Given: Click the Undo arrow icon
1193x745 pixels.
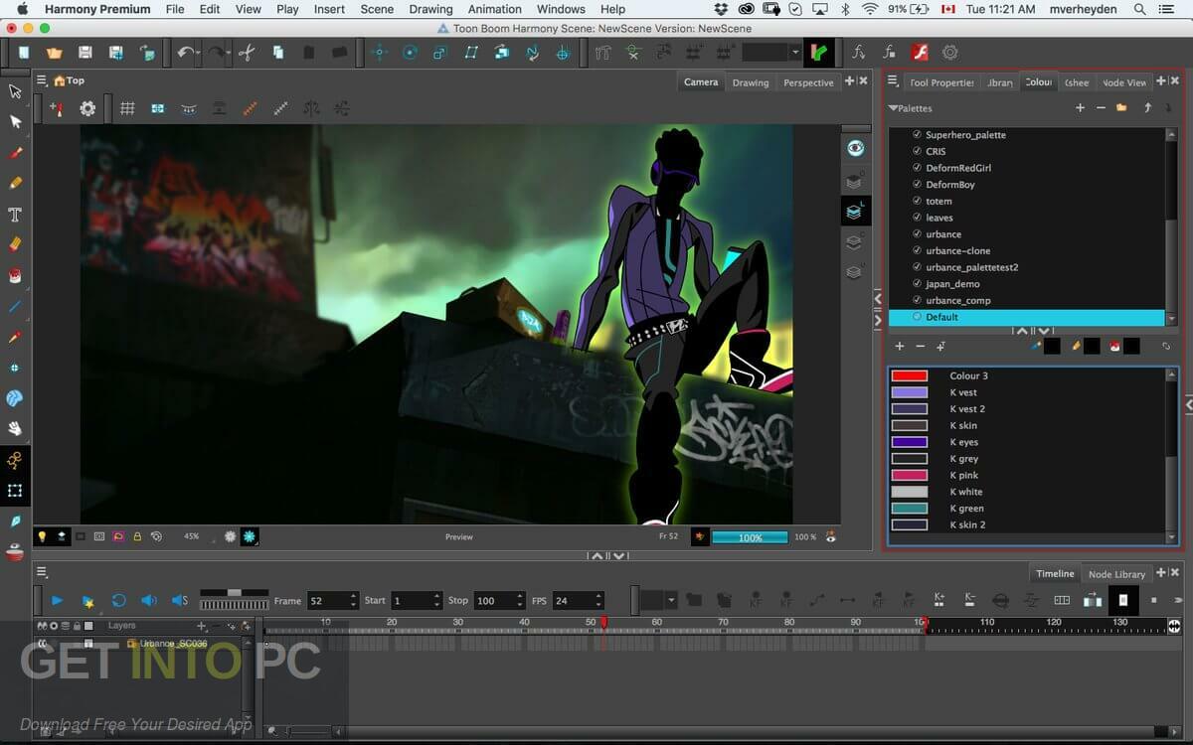Looking at the screenshot, I should pos(184,52).
